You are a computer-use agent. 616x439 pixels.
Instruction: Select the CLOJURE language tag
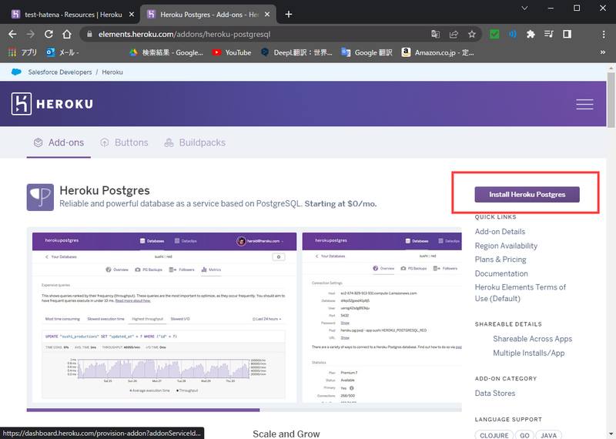point(494,435)
